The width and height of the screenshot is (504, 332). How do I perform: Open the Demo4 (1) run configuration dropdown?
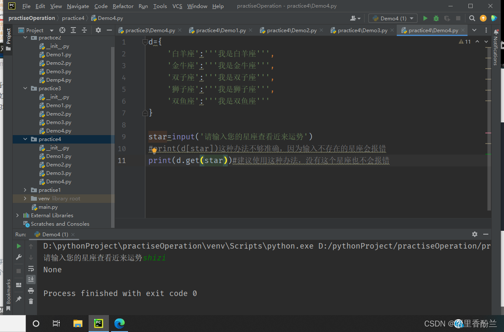point(393,18)
